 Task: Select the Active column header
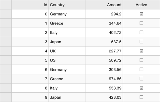[x=141, y=5]
